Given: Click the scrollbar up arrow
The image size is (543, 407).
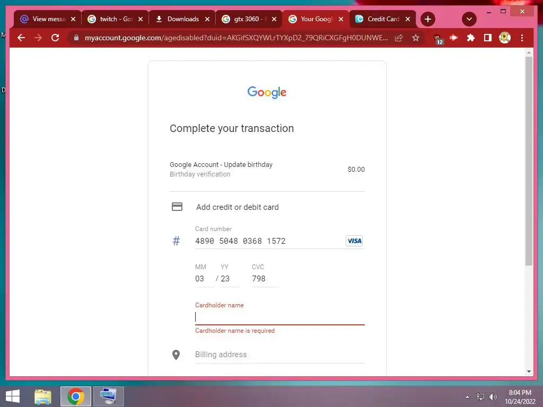Looking at the screenshot, I should (529, 52).
